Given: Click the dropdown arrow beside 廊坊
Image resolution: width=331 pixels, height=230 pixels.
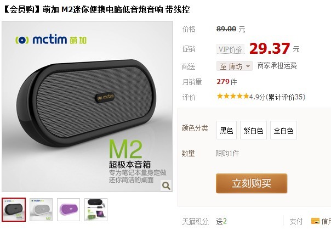Looking at the screenshot, I should click(x=248, y=66).
